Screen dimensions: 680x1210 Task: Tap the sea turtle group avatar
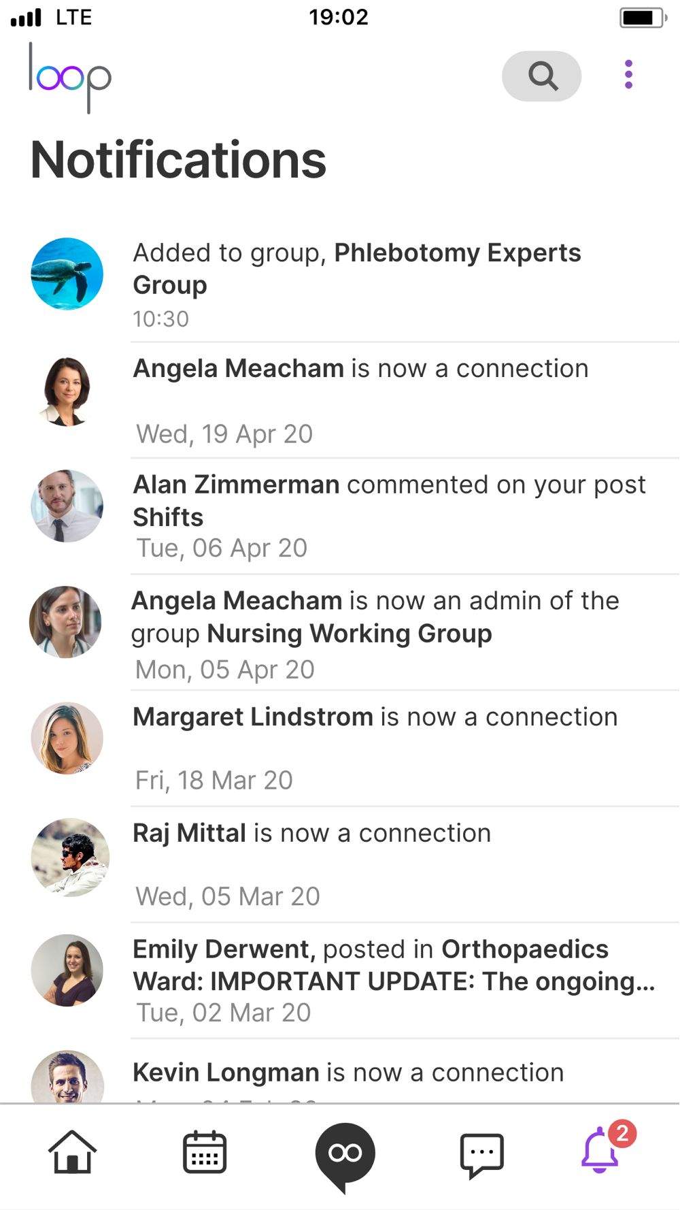click(x=67, y=274)
